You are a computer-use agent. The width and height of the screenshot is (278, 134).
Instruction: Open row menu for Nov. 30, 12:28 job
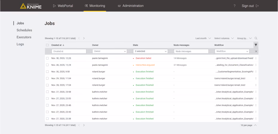click(256, 58)
